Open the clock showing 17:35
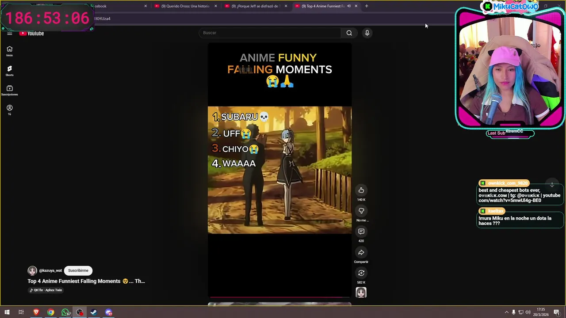Viewport: 566px width, 318px height. coord(541,312)
